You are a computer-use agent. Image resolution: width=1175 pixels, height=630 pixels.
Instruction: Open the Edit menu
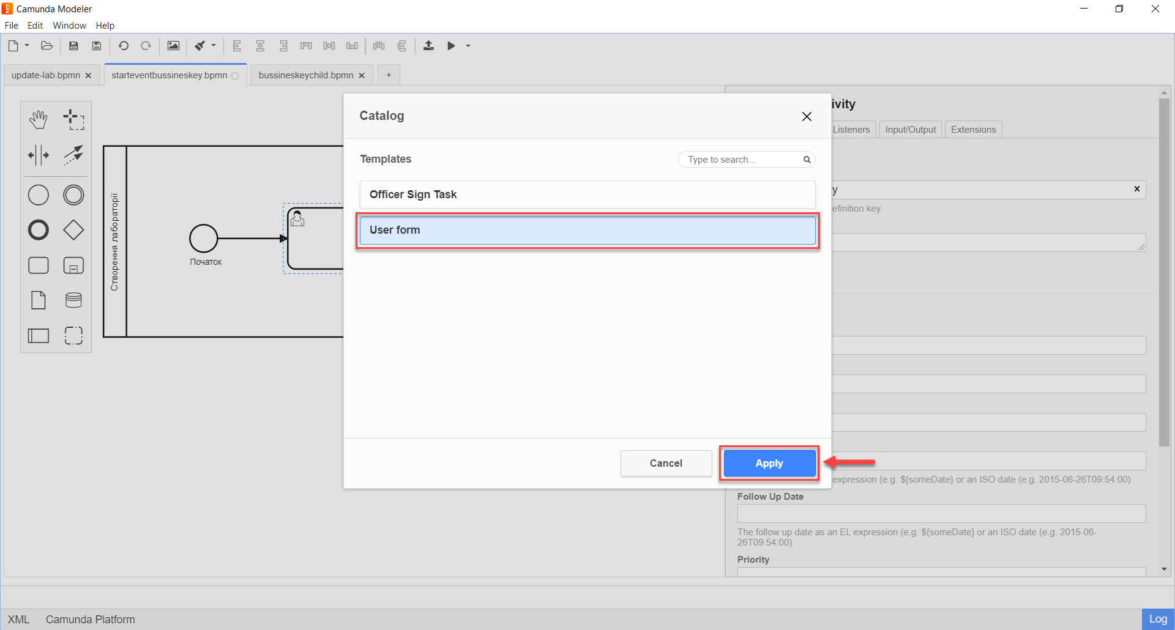click(35, 26)
